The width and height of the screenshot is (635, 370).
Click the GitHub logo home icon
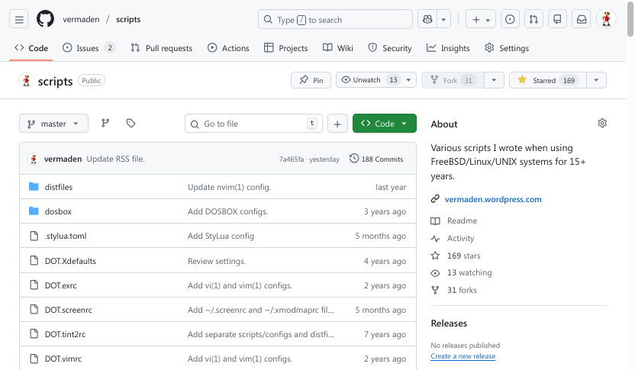(x=45, y=19)
